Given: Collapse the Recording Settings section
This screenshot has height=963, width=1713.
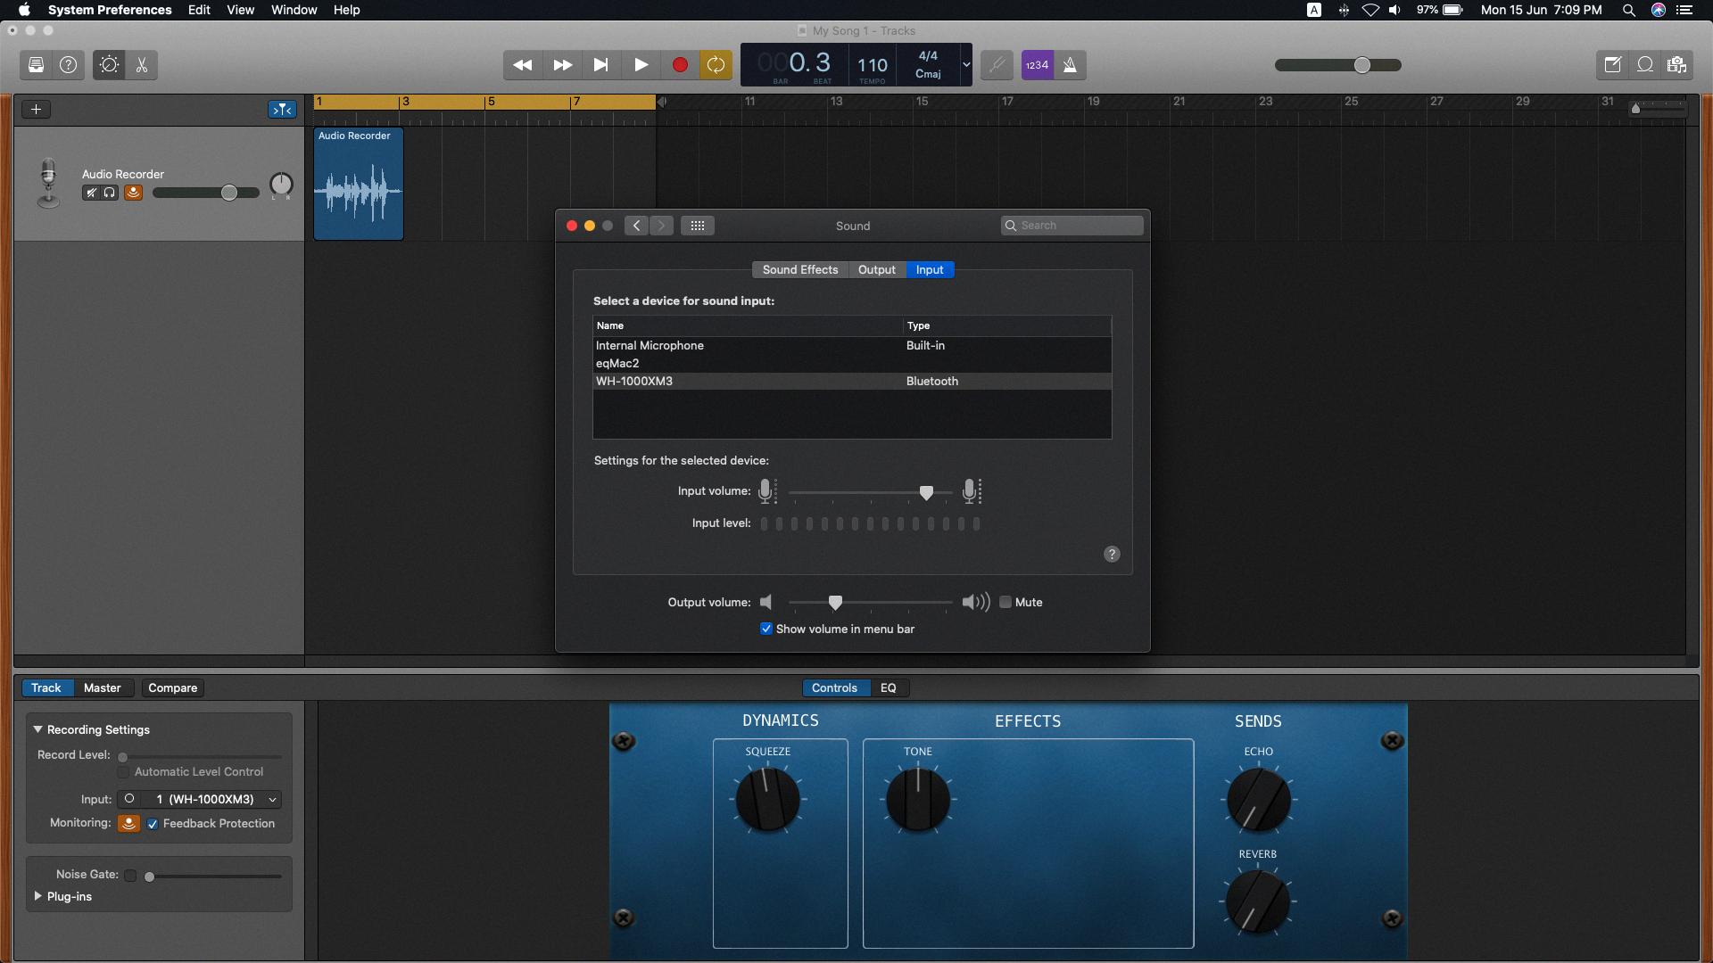Looking at the screenshot, I should coord(38,729).
